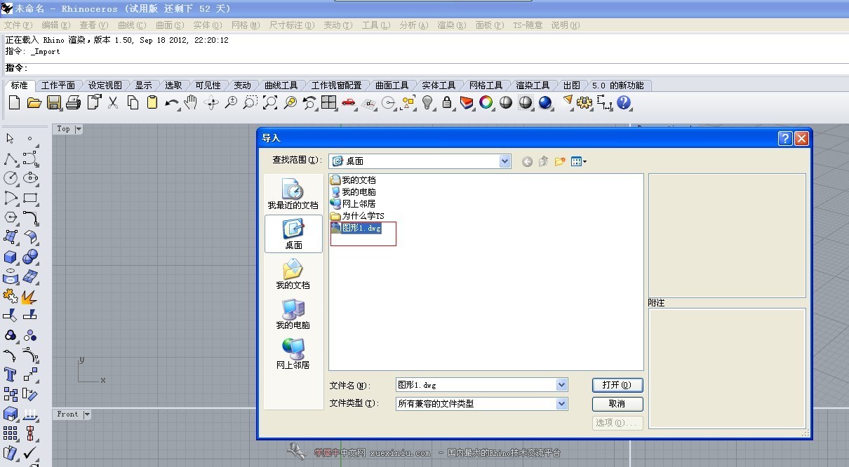This screenshot has height=467, width=849.
Task: Cut selection with the scissors icon
Action: pos(113,103)
